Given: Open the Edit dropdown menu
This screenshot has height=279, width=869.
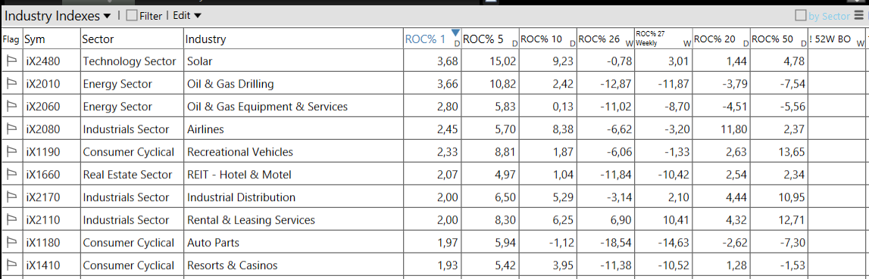Looking at the screenshot, I should (187, 16).
